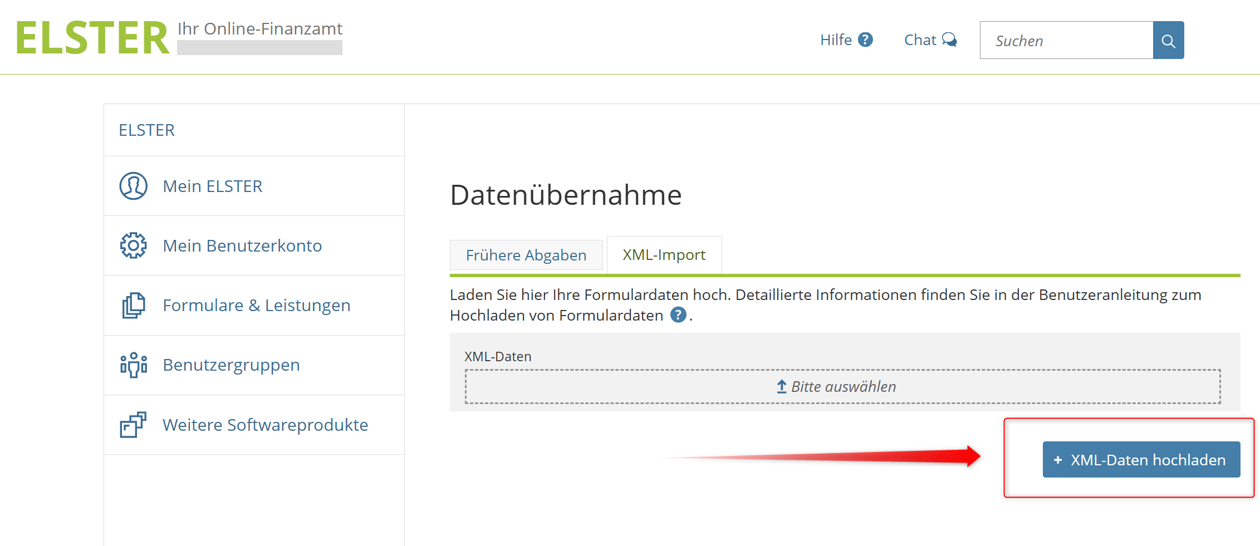The image size is (1260, 546).
Task: Click the people icon for Benutzergruppen
Action: tap(133, 365)
